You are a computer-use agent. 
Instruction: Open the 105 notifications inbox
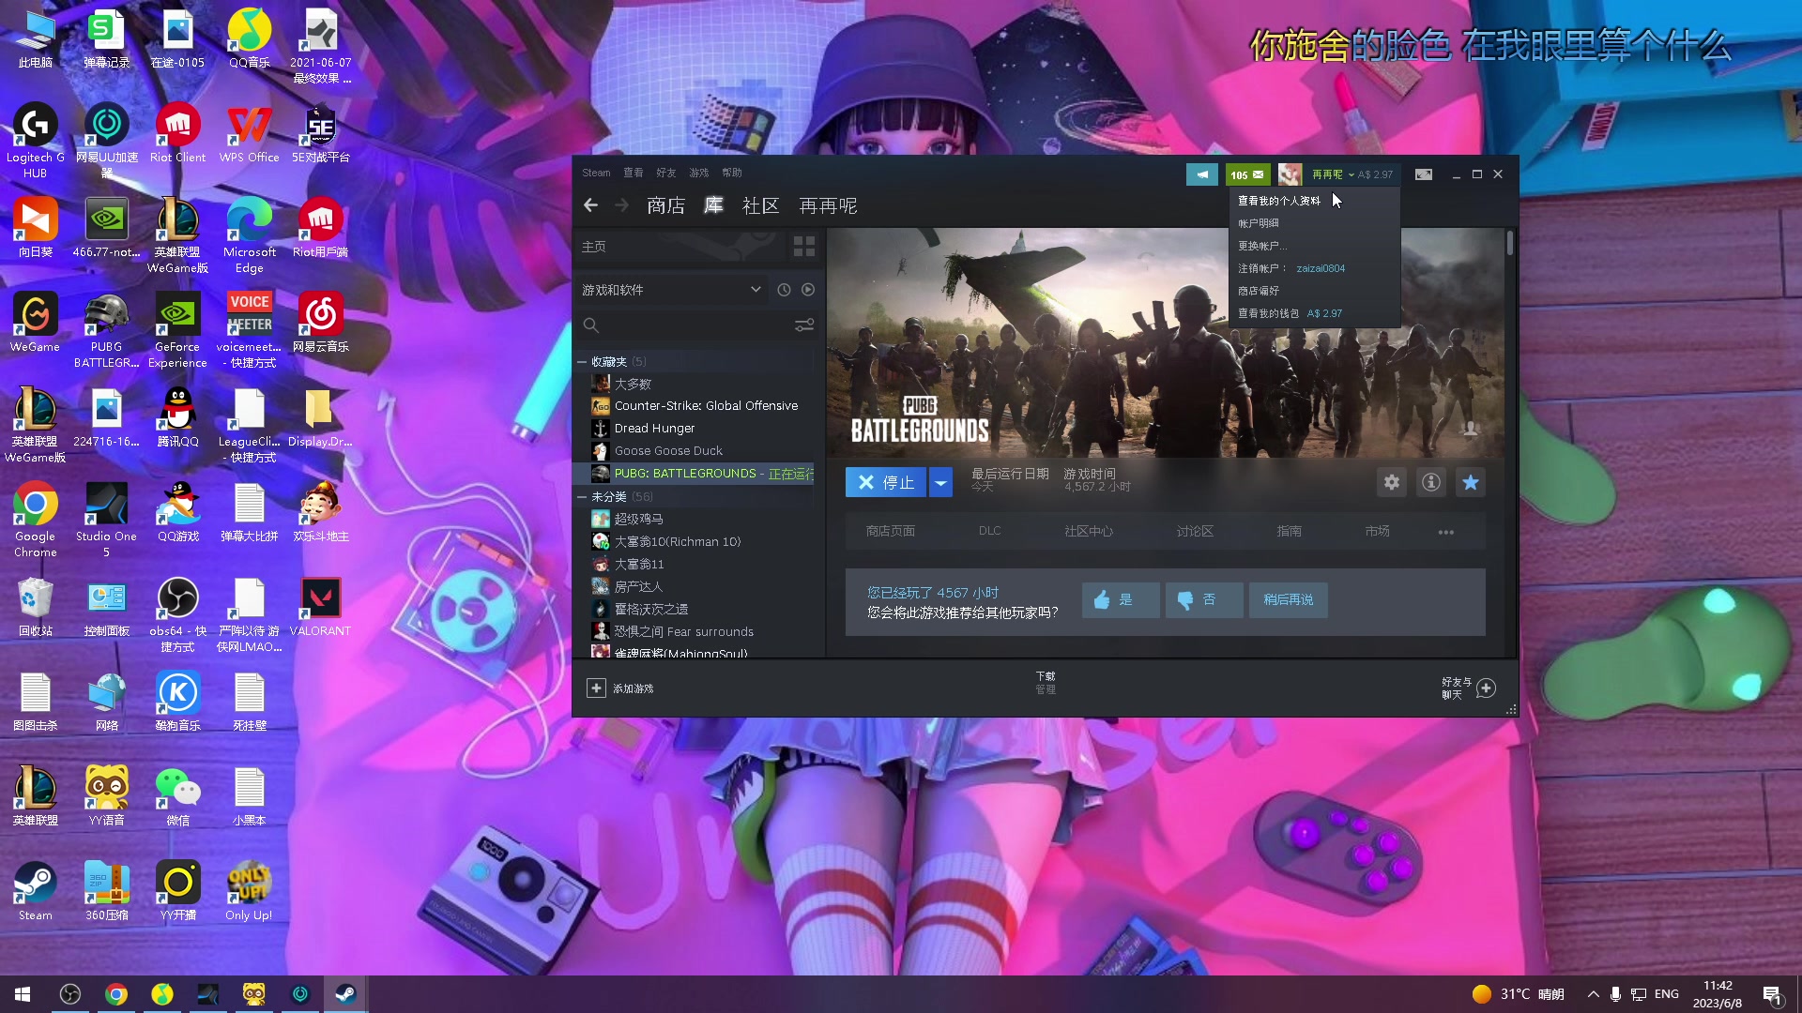click(1247, 174)
